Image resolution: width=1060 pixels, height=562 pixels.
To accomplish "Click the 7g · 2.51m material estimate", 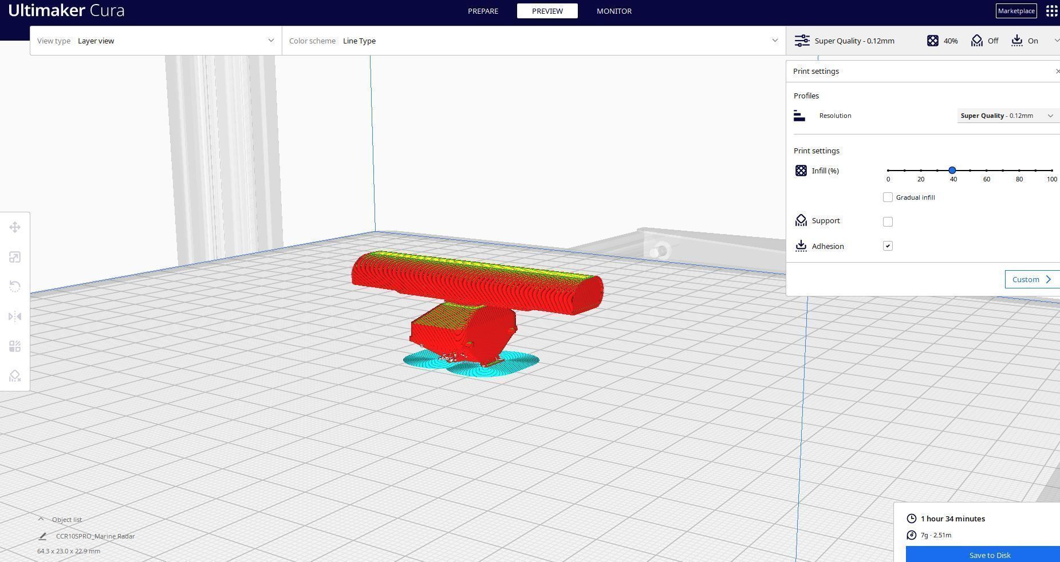I will 936,535.
